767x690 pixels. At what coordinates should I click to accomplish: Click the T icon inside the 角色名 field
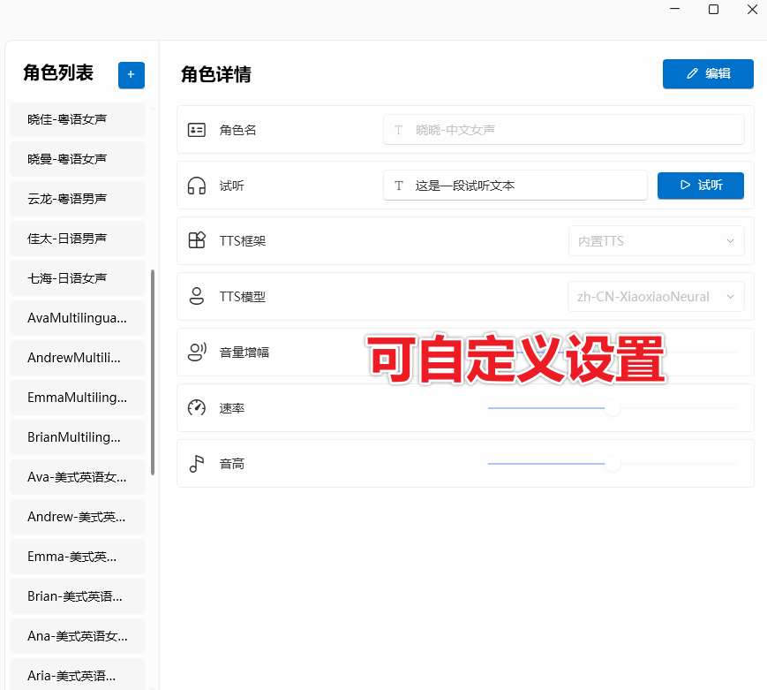tap(398, 129)
